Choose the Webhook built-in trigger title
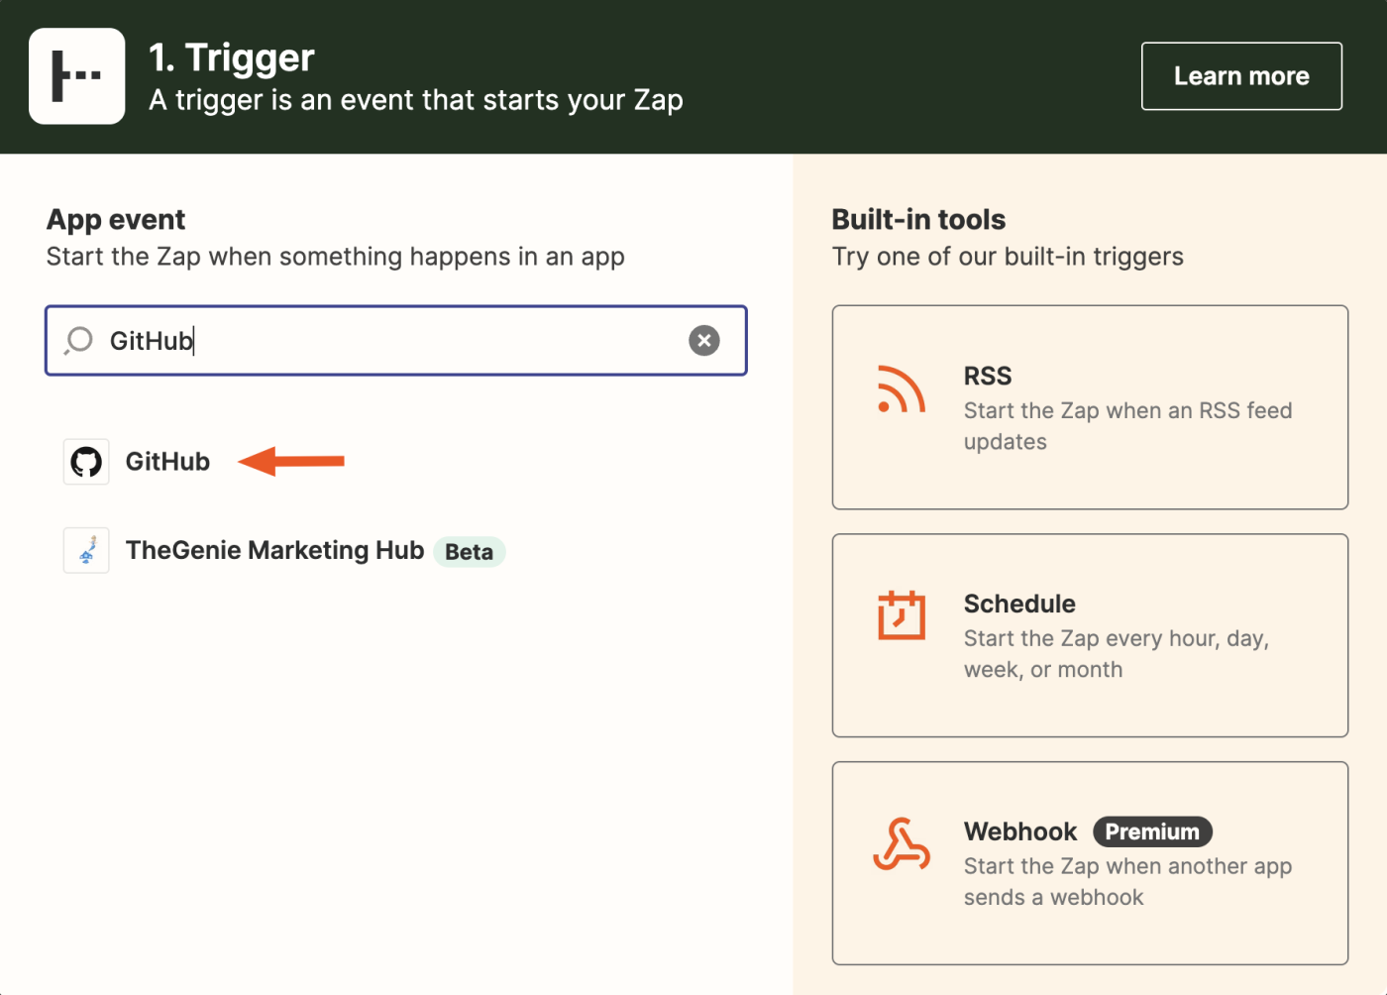The image size is (1387, 995). click(1020, 831)
